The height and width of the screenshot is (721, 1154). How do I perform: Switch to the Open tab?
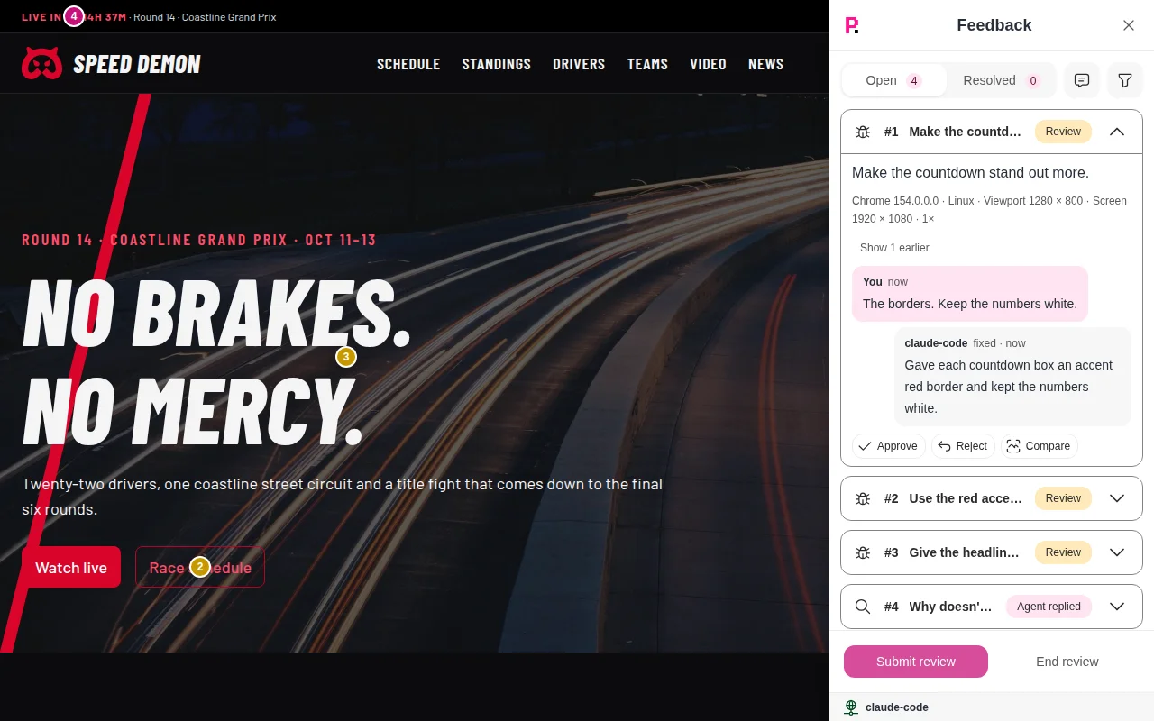(x=894, y=80)
